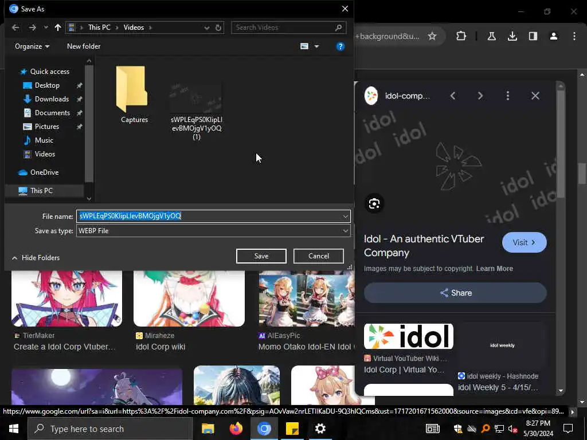
Task: Open Chrome extensions puzzle icon
Action: 461,36
